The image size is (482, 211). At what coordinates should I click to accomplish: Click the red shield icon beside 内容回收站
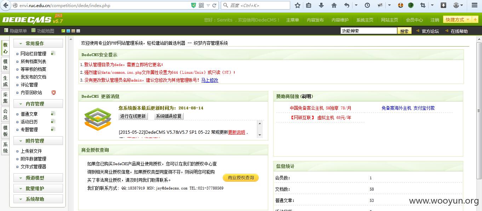(54, 92)
